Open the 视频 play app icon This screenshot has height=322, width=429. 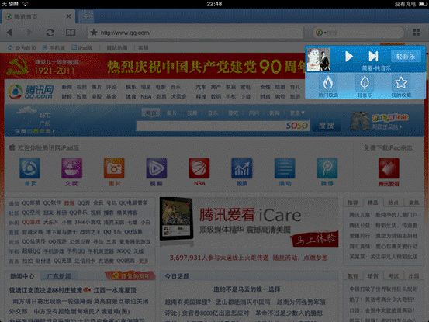pos(157,168)
